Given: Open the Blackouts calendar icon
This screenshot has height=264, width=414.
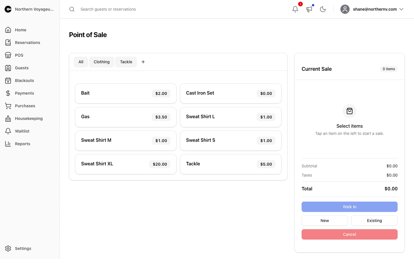Looking at the screenshot, I should [x=8, y=81].
